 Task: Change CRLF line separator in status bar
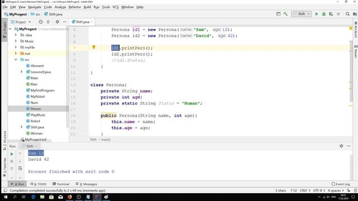(x=305, y=190)
